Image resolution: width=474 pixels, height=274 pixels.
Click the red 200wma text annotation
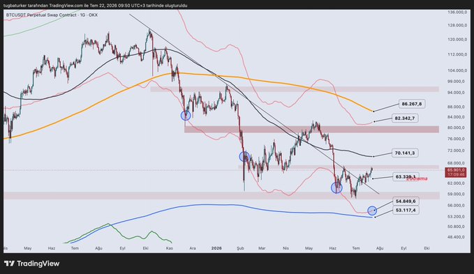pos(417,179)
